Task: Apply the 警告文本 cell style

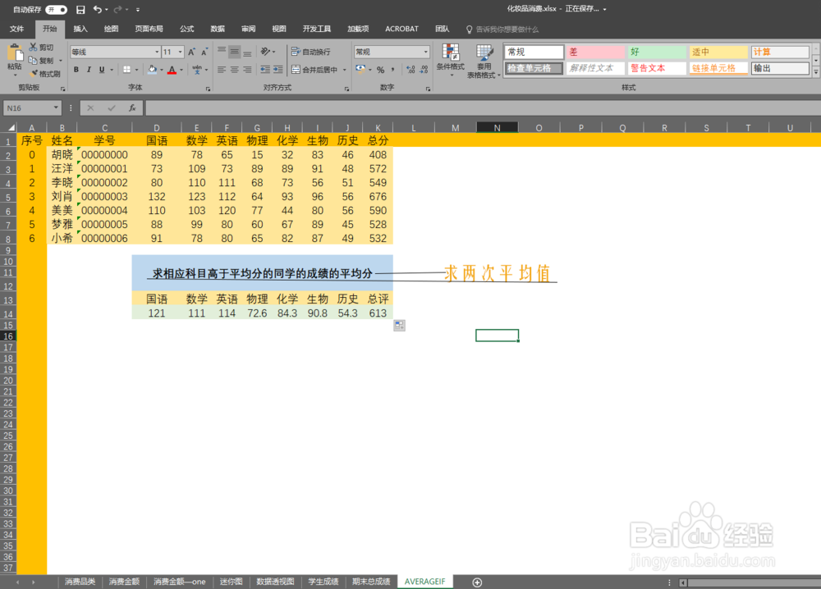Action: [x=657, y=68]
